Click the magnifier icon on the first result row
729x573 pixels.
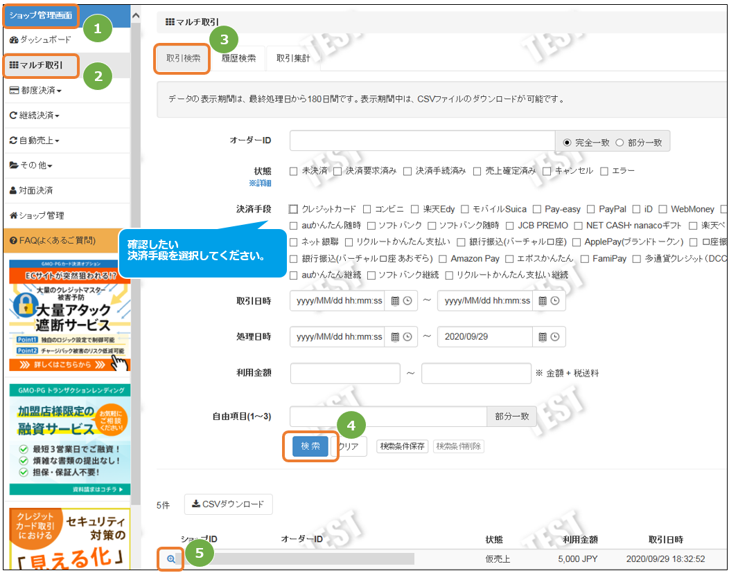[171, 558]
